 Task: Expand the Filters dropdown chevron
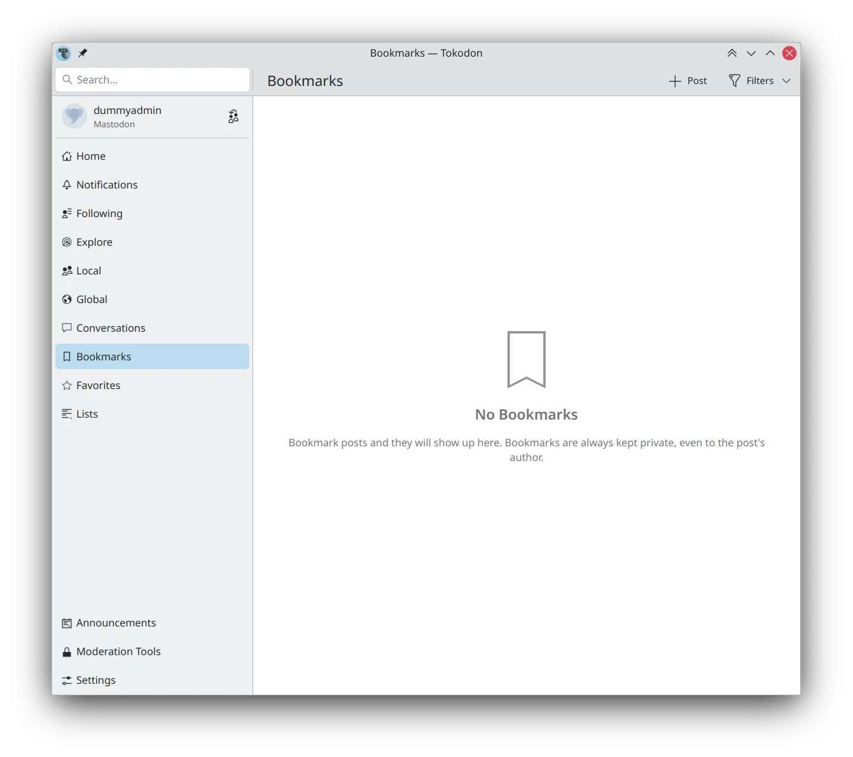click(x=786, y=81)
